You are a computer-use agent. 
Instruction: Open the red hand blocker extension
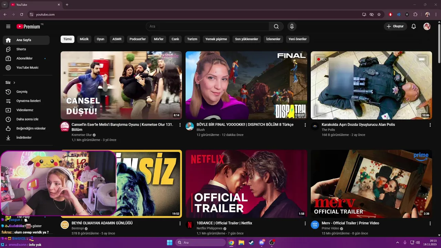390,14
